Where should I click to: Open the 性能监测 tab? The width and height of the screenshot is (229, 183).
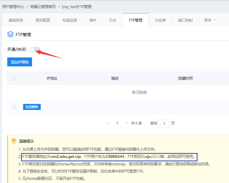tap(70, 20)
